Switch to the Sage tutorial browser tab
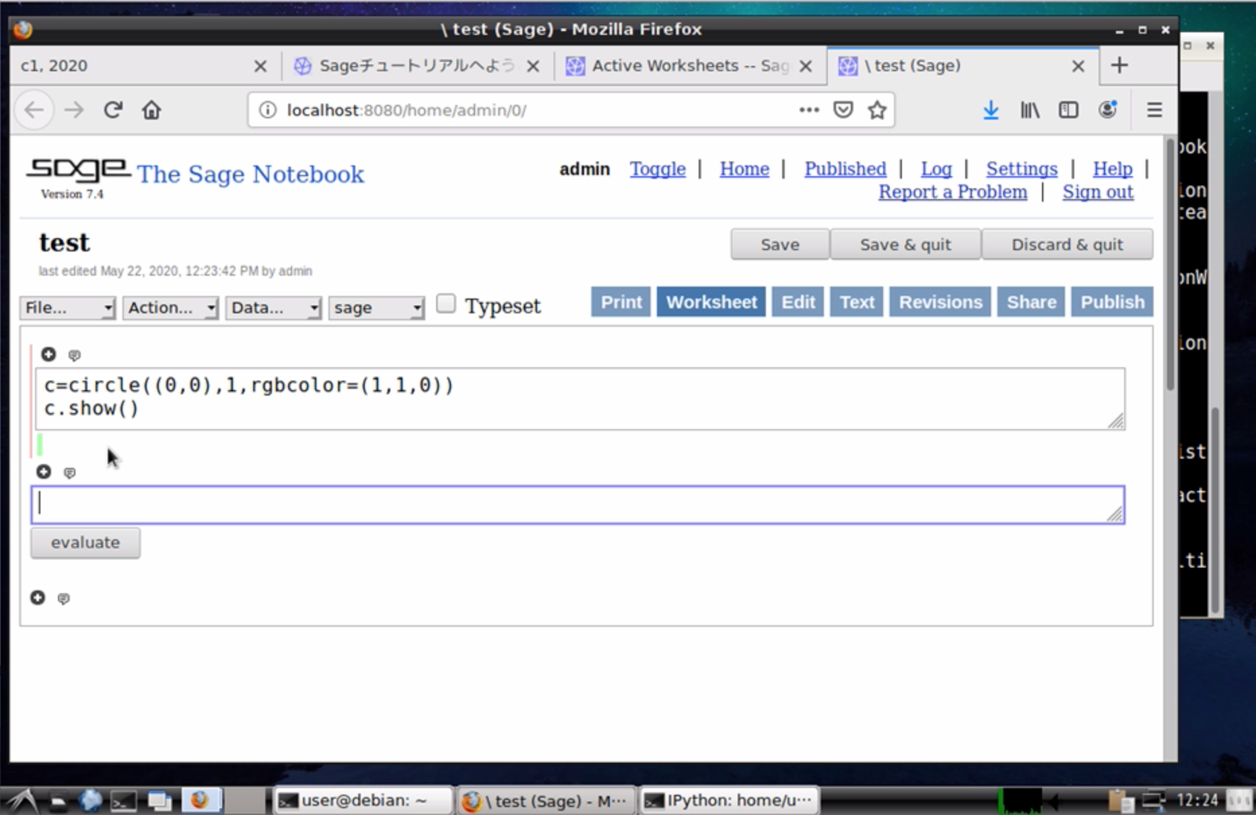This screenshot has width=1256, height=815. point(416,66)
